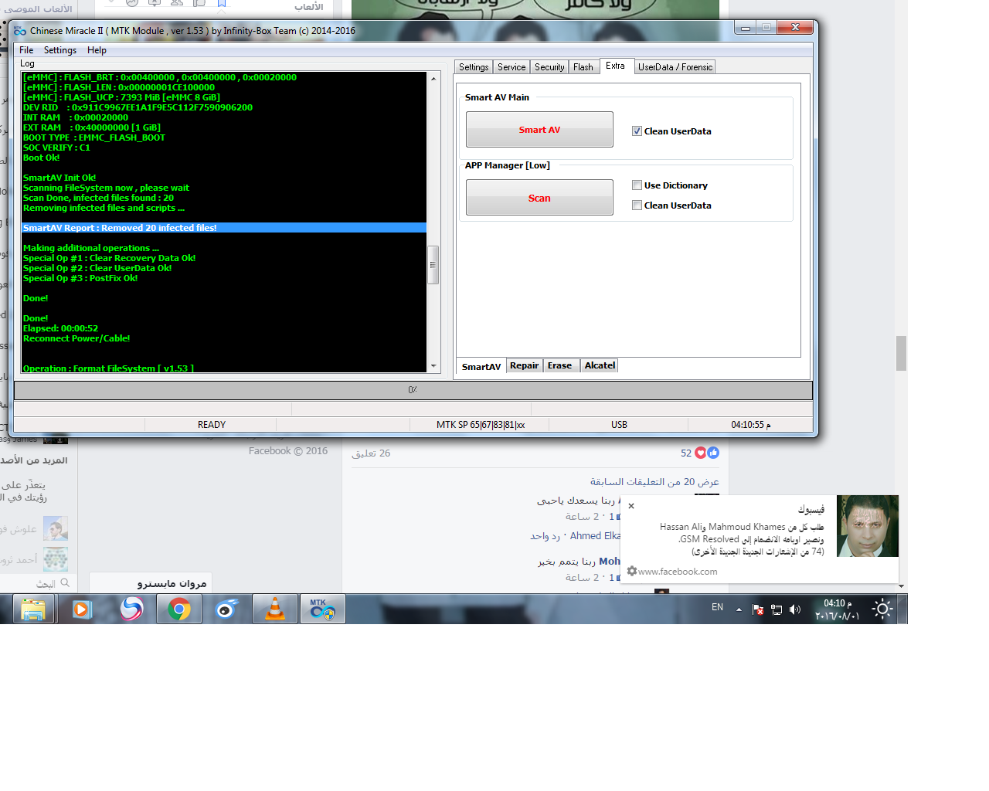This screenshot has height=791, width=989.
Task: Click the volume speaker tray icon
Action: [795, 609]
